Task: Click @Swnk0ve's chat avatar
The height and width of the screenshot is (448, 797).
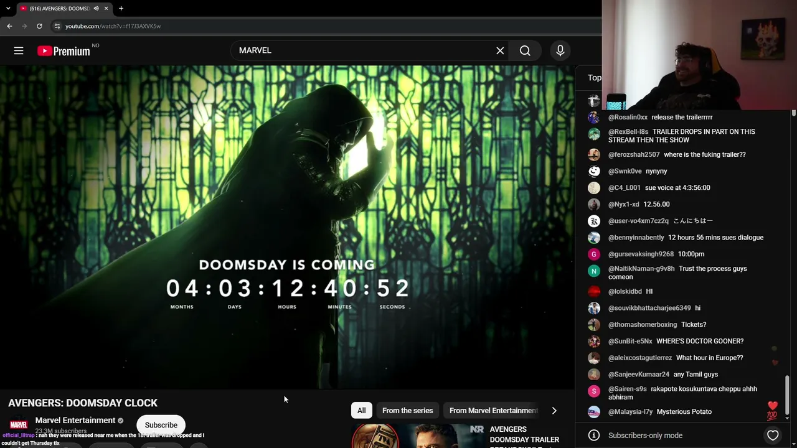Action: click(x=594, y=171)
